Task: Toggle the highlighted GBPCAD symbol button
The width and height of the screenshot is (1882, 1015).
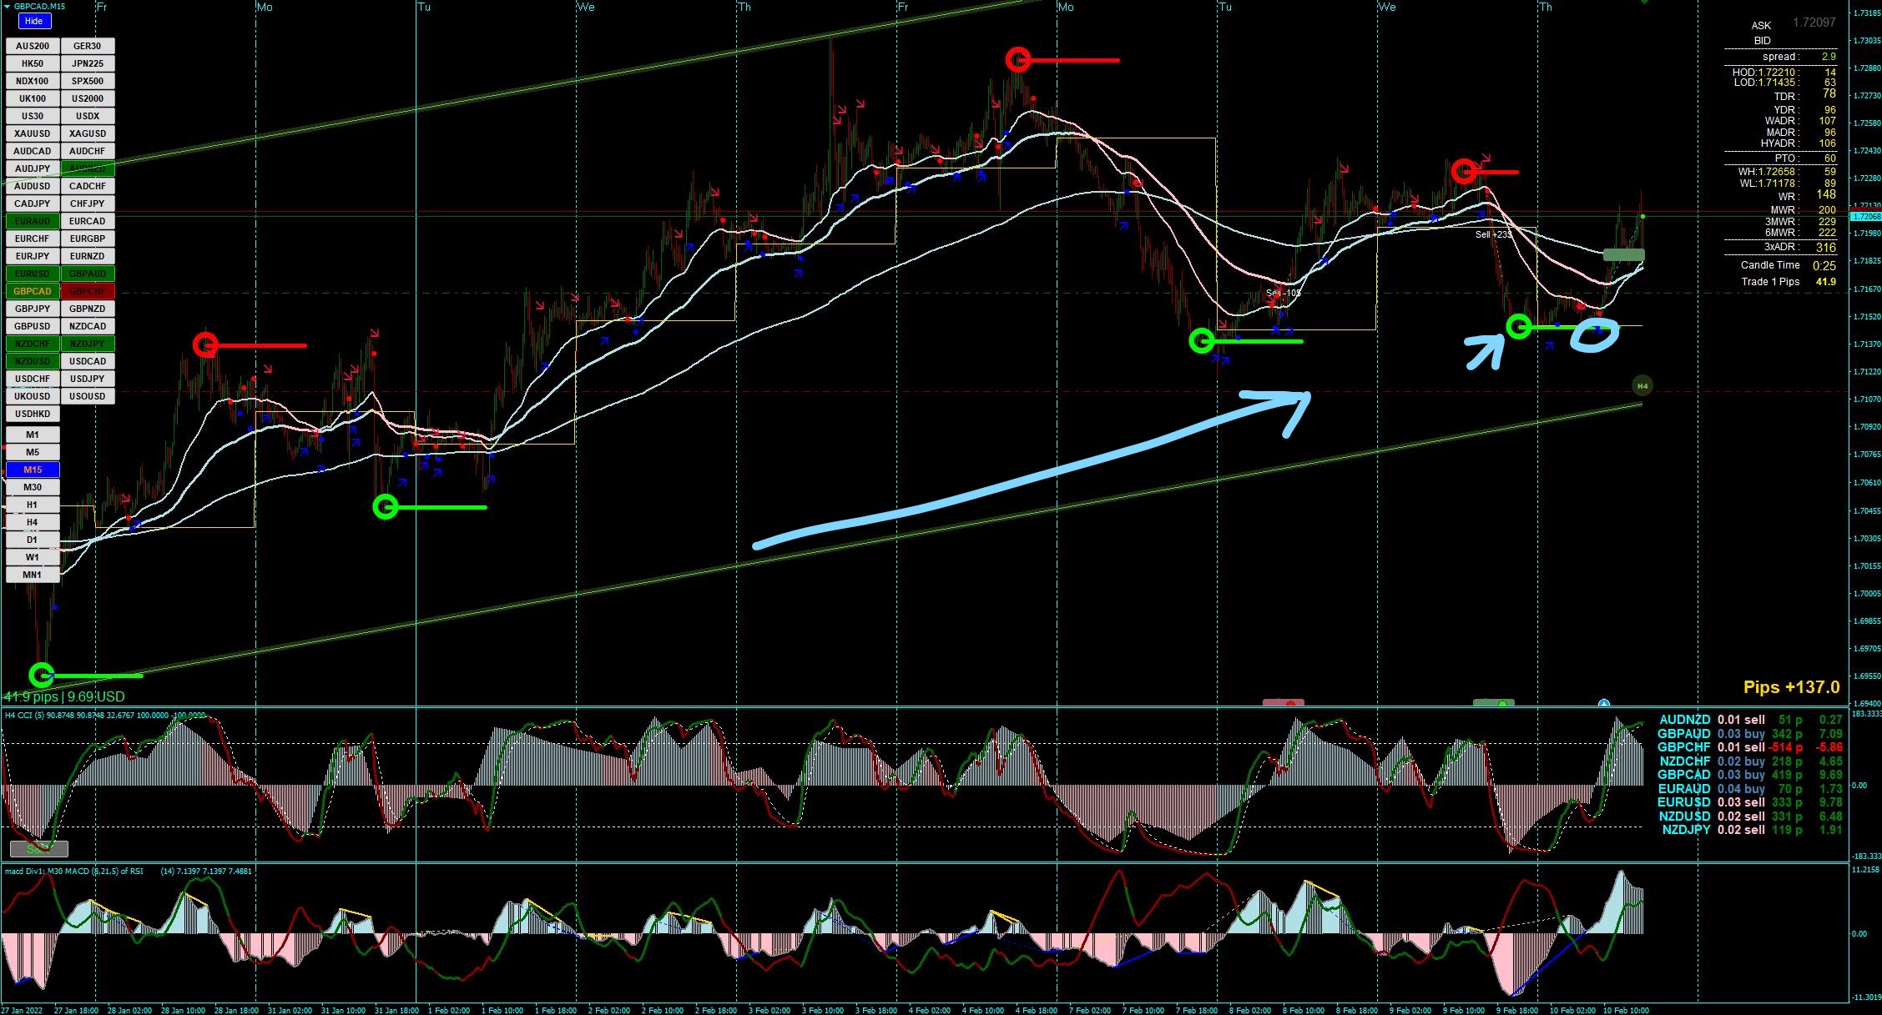Action: point(33,291)
